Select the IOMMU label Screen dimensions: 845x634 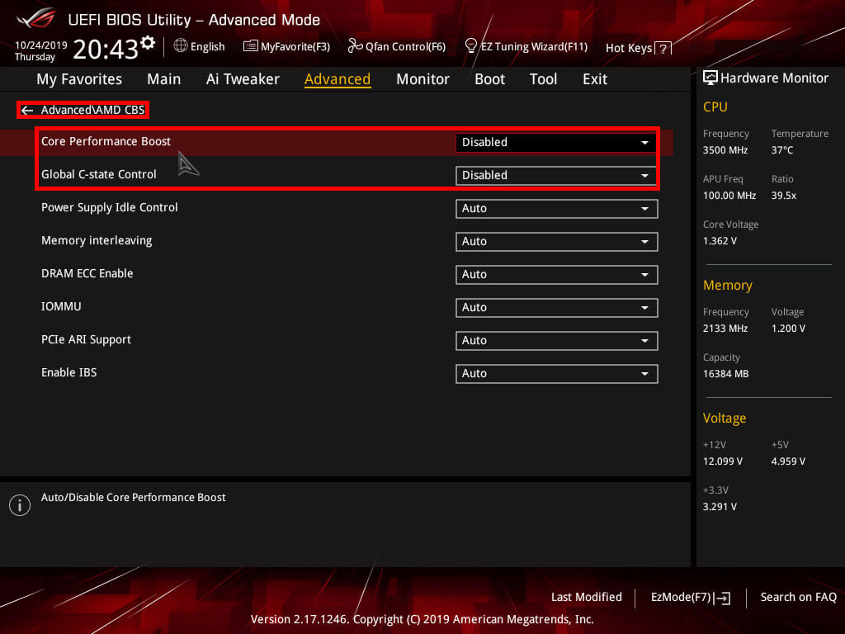pyautogui.click(x=61, y=306)
